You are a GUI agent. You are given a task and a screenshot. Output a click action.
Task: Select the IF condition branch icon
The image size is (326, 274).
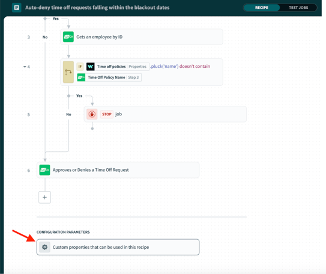[68, 72]
